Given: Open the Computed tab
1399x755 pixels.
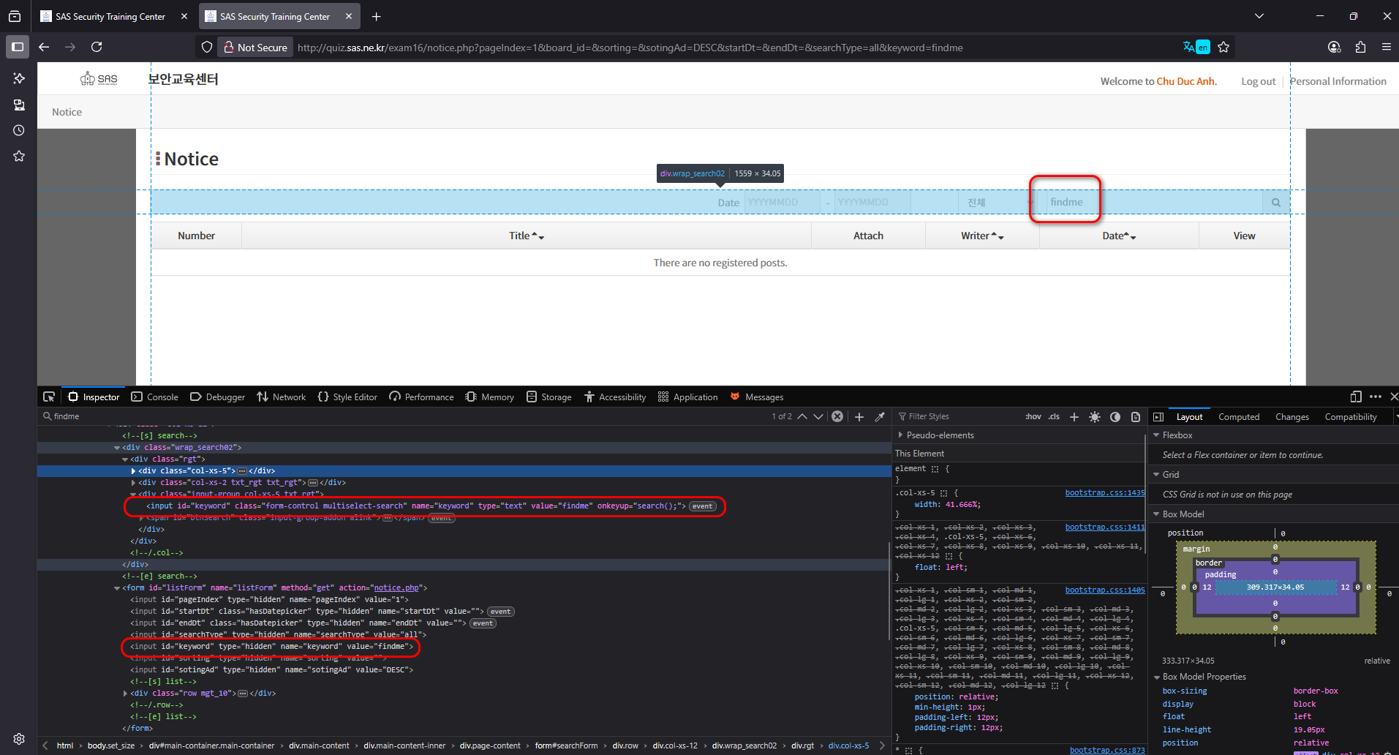Looking at the screenshot, I should [x=1238, y=416].
